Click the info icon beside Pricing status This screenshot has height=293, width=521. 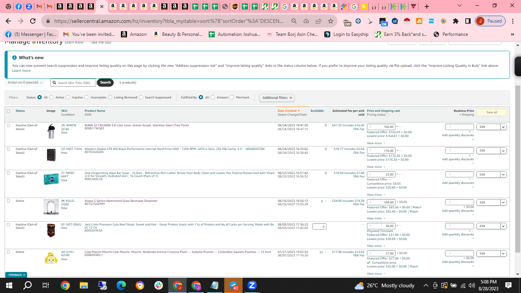[388, 115]
